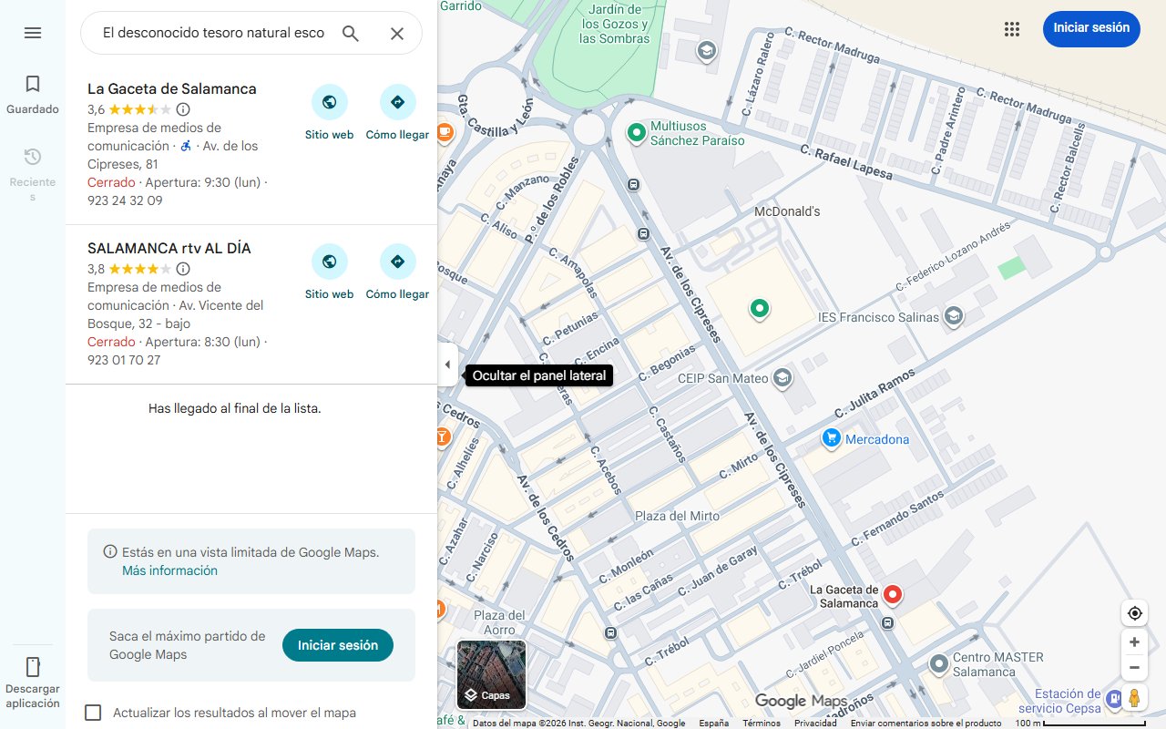This screenshot has width=1166, height=729.
Task: Select the red marker for La Gaceta de Salamanca
Action: click(891, 594)
